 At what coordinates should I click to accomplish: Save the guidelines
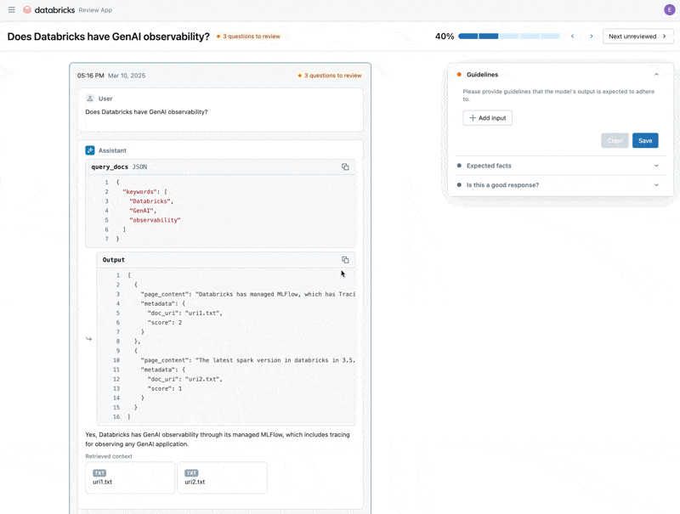point(645,141)
